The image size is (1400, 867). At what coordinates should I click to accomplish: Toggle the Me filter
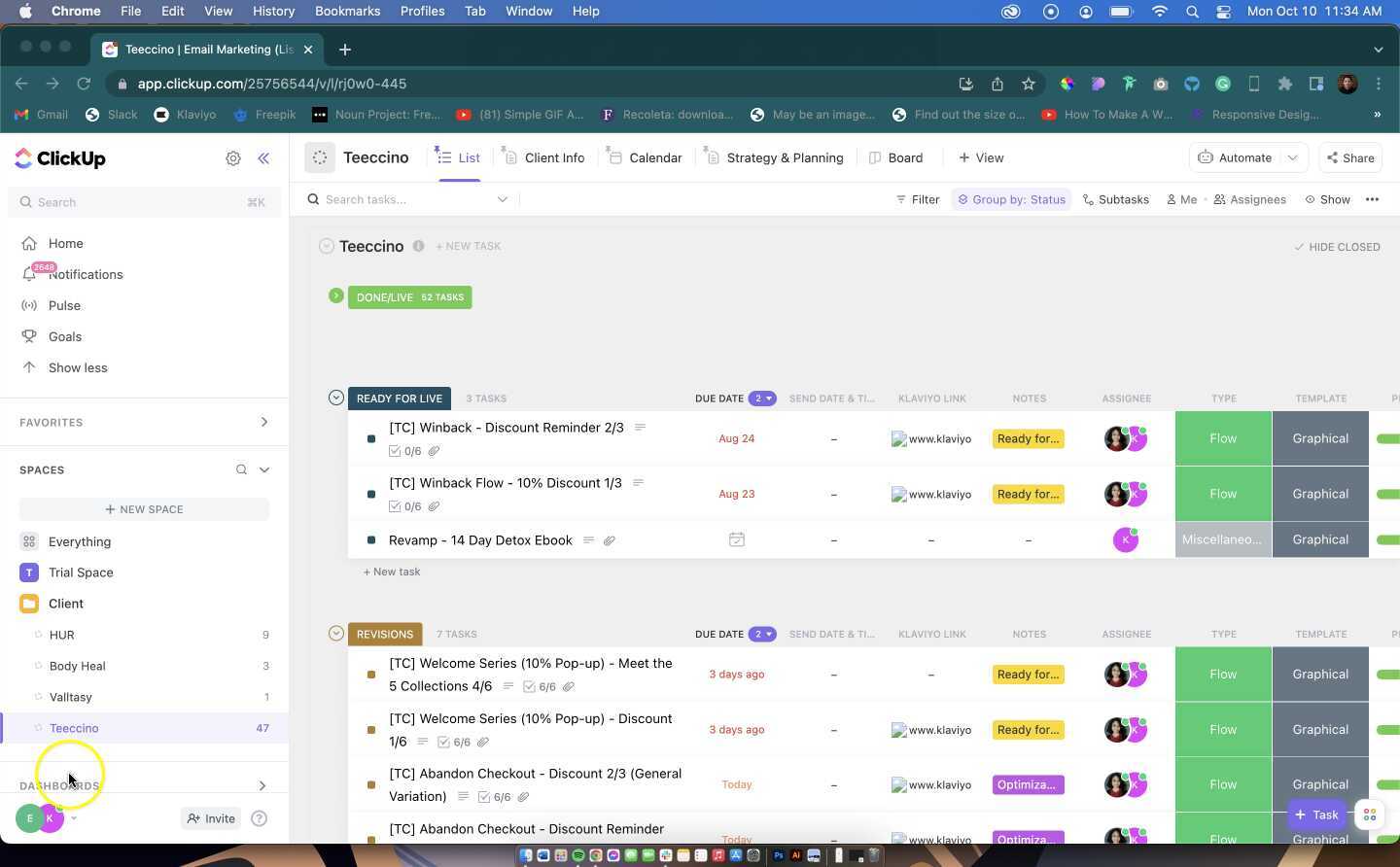point(1181,199)
